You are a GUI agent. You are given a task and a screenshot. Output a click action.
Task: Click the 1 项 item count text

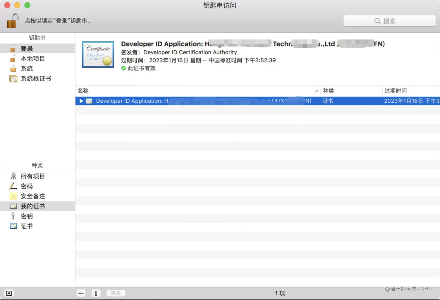[280, 293]
